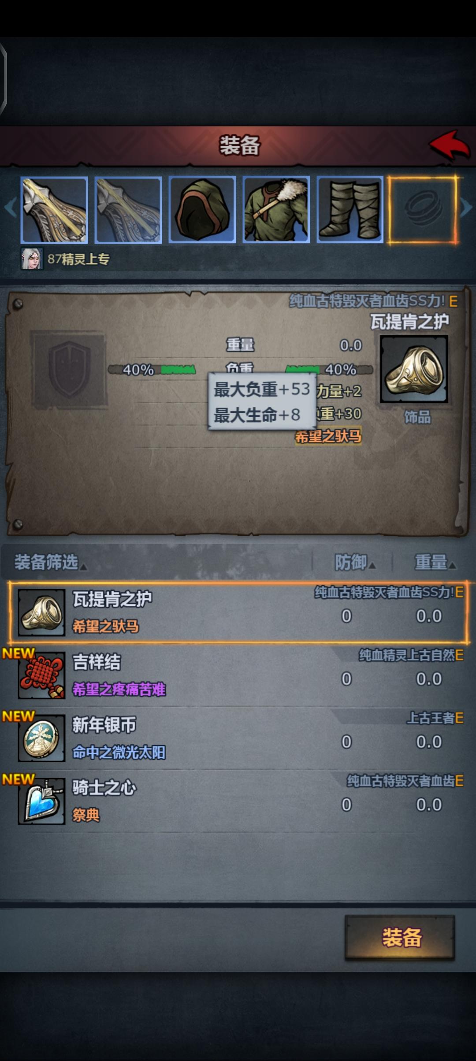Viewport: 476px width, 1061px height.
Task: Tap the 希望之驮马 orange tag label
Action: click(x=328, y=436)
